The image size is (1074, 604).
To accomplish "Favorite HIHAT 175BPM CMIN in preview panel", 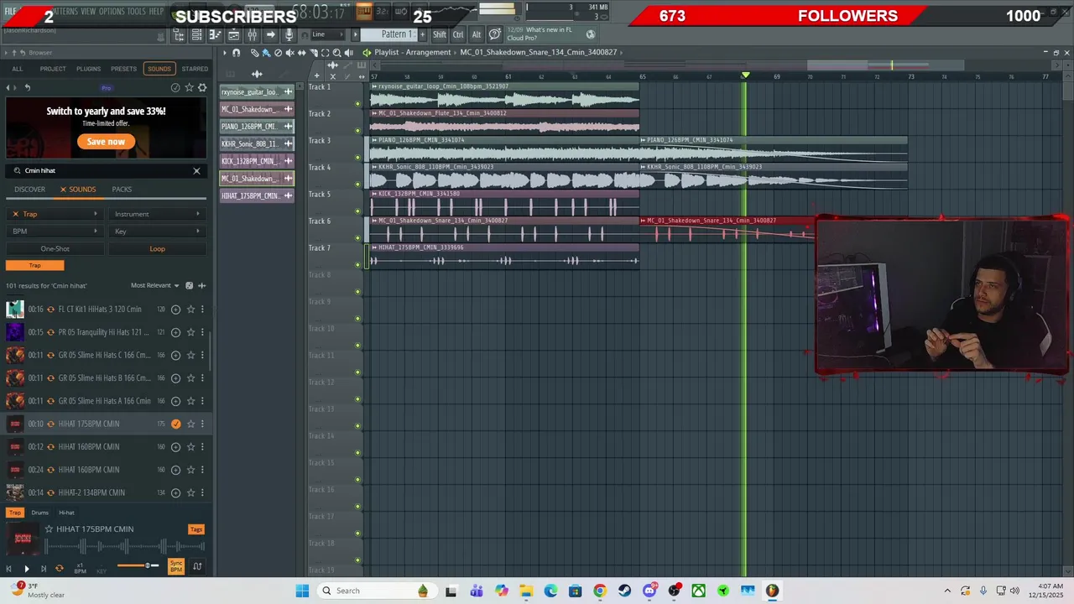I will coord(49,528).
